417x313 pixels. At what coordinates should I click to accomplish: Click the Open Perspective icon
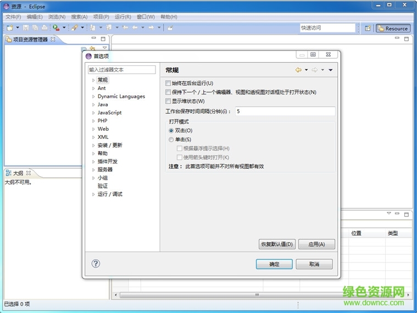pyautogui.click(x=368, y=28)
